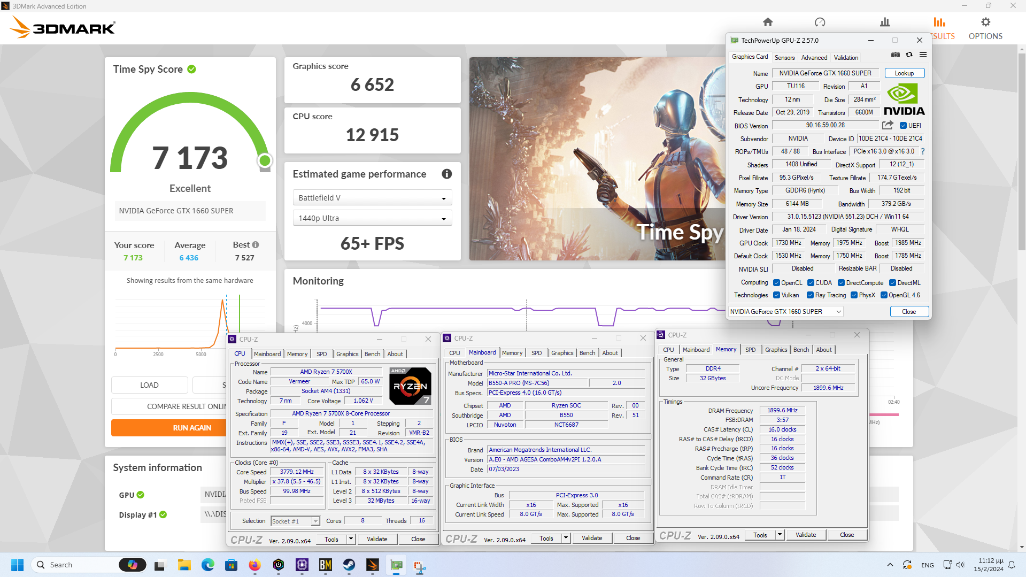Show hidden tray icons chevron
The width and height of the screenshot is (1026, 577).
[890, 565]
